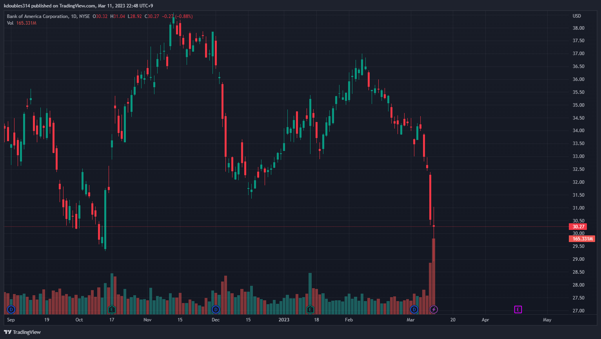
Task: Select the Bank of America Corporation title
Action: [x=38, y=16]
